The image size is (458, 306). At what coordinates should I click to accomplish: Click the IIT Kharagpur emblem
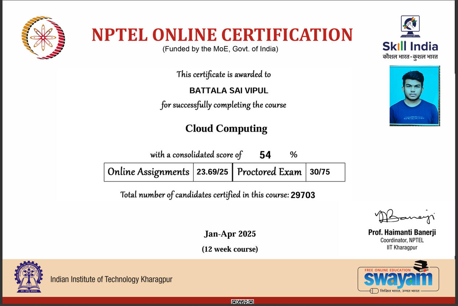(x=28, y=277)
